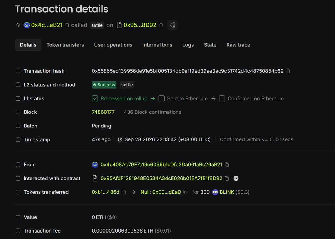Click the From row avatar icon

(95, 165)
